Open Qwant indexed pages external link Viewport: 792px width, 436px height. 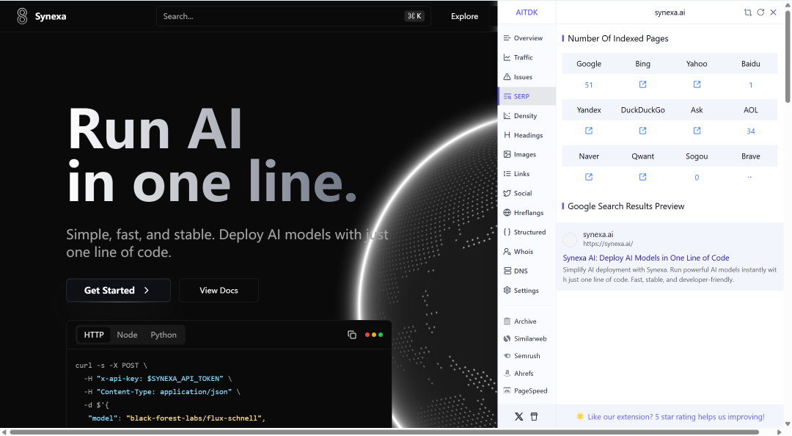(x=642, y=177)
